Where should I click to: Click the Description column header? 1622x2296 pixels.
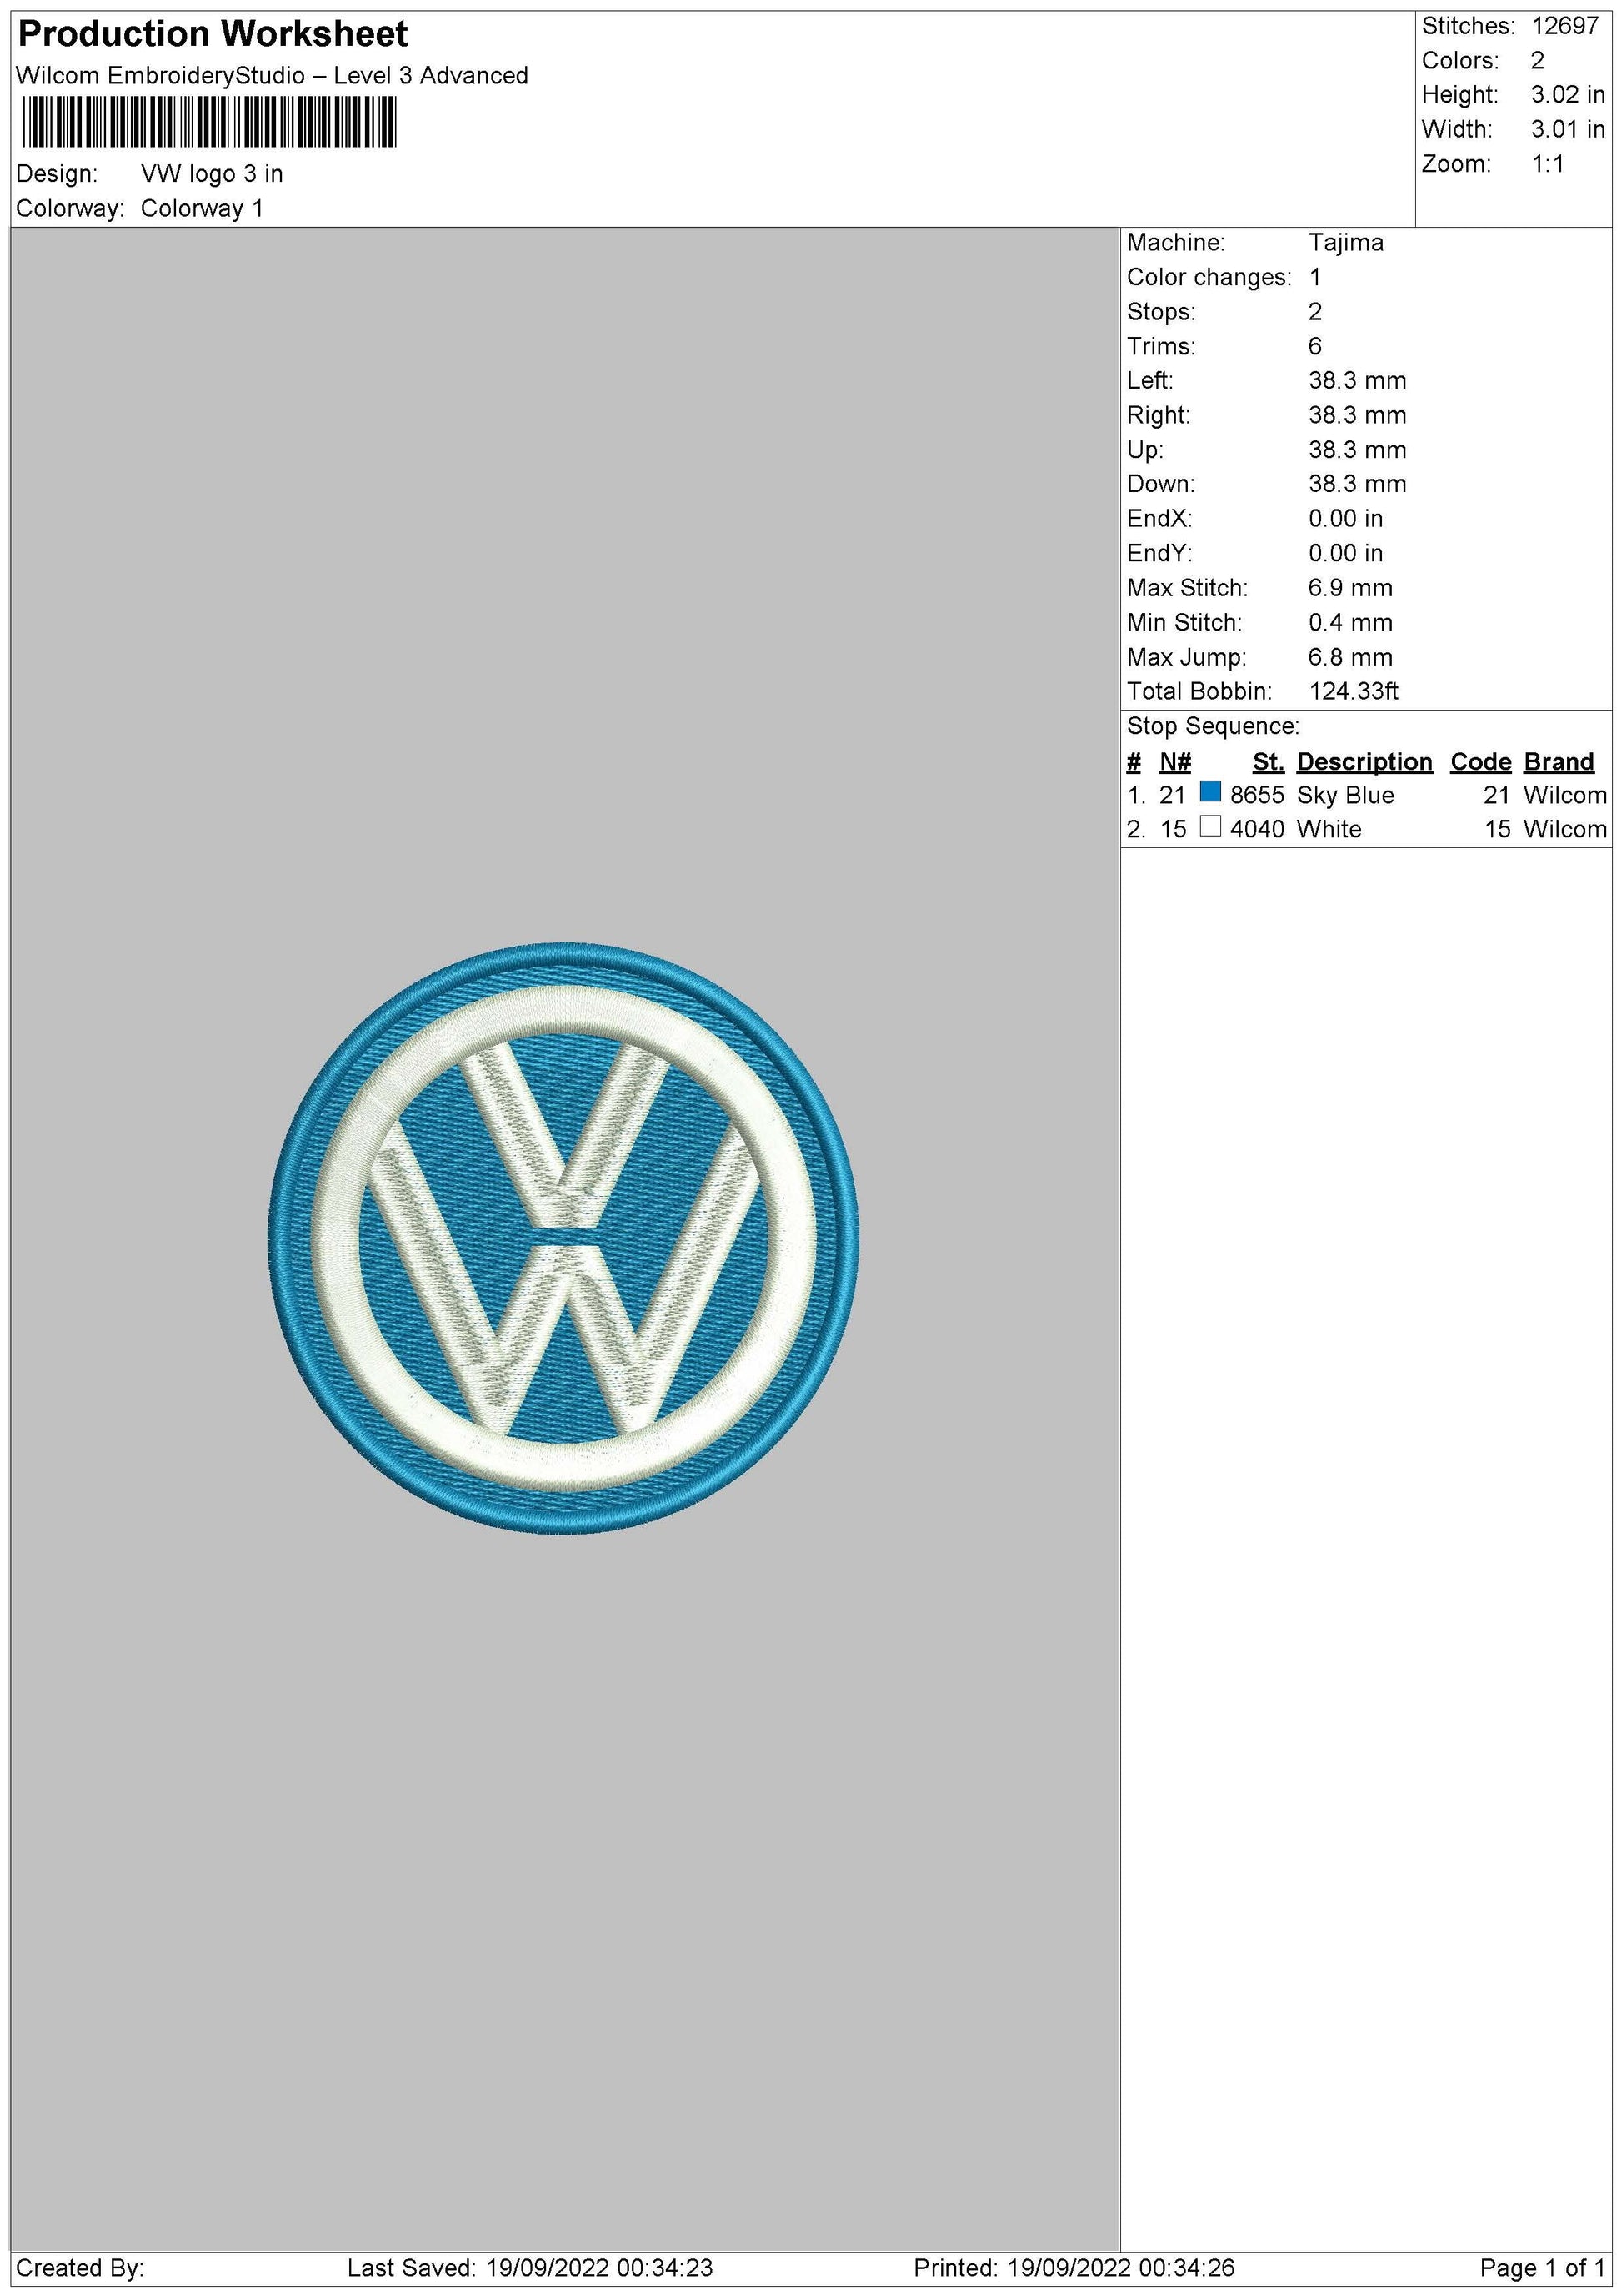tap(1364, 761)
